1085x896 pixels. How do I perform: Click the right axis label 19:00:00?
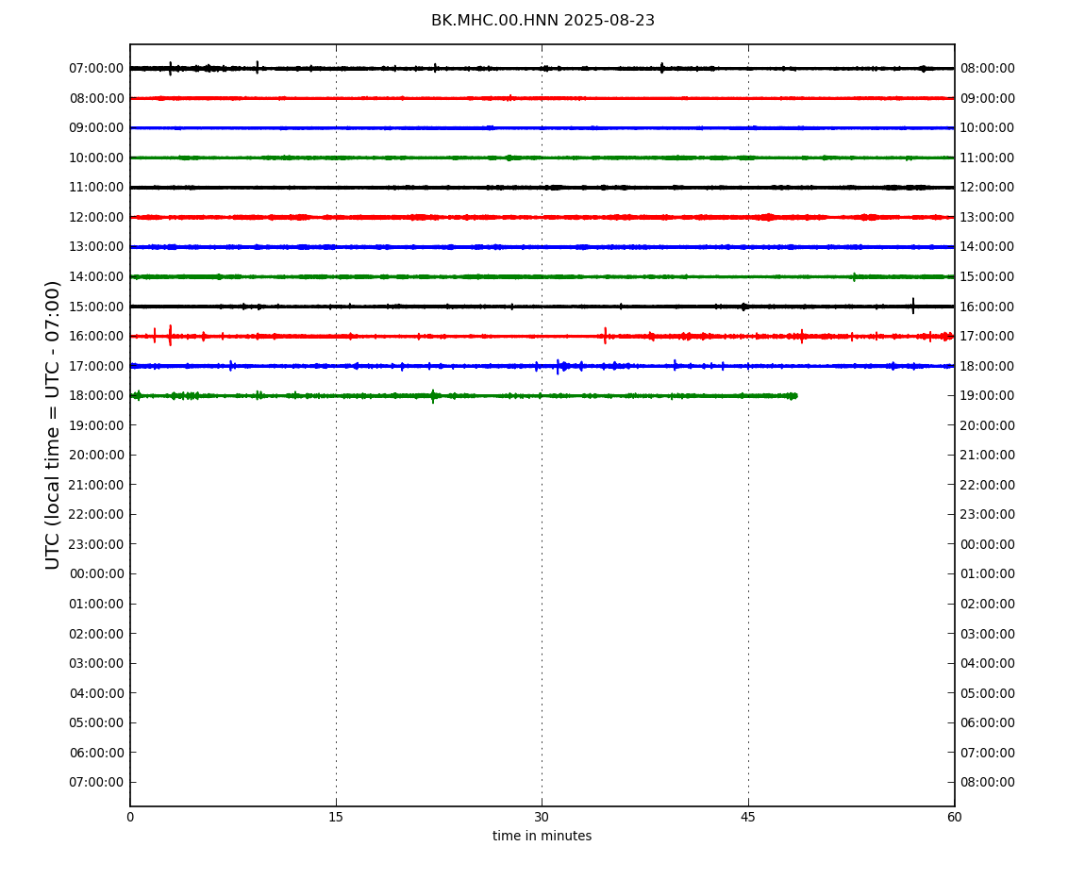click(988, 396)
